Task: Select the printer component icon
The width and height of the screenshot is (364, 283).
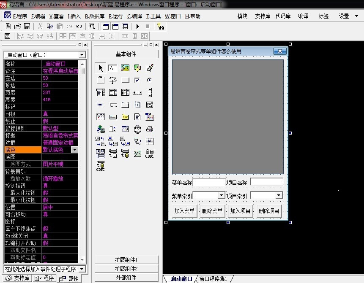Action: [150, 129]
